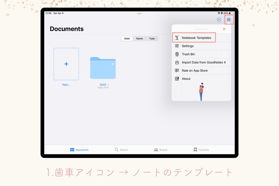The image size is (279, 186).
Task: Tap the sync status circle icon
Action: [219, 20]
